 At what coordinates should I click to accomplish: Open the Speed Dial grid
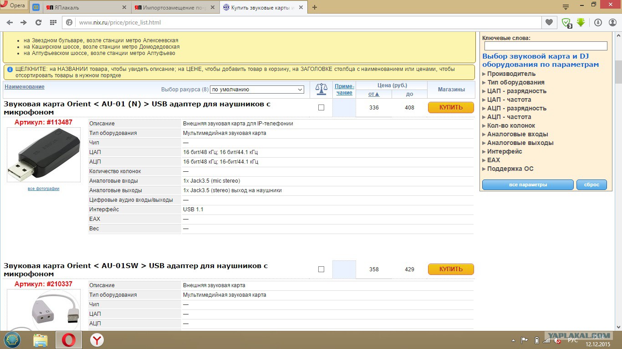coord(53,22)
